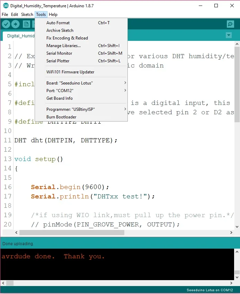Click Burn Bootloader

[81, 117]
